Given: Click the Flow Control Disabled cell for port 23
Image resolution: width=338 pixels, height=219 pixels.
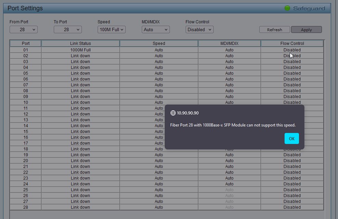Looking at the screenshot, I should 292,178.
